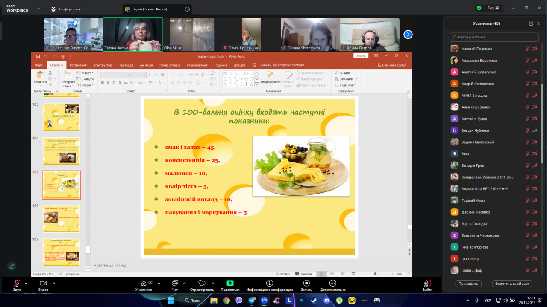Toggle the Video camera on or off
Viewport: 547px width, 307px height.
click(43, 283)
